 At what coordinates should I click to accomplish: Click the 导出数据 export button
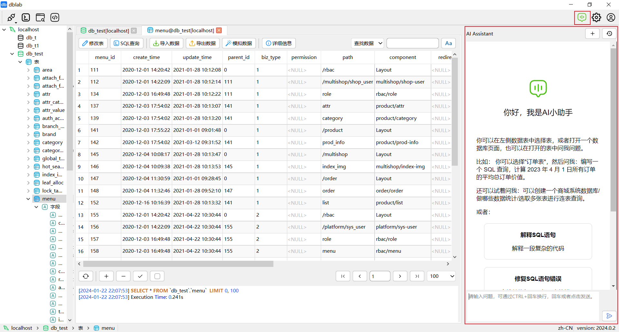[202, 43]
